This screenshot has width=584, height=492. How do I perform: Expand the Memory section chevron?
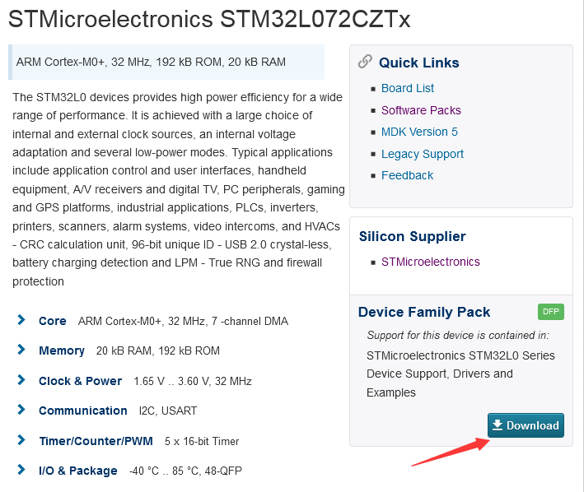21,350
